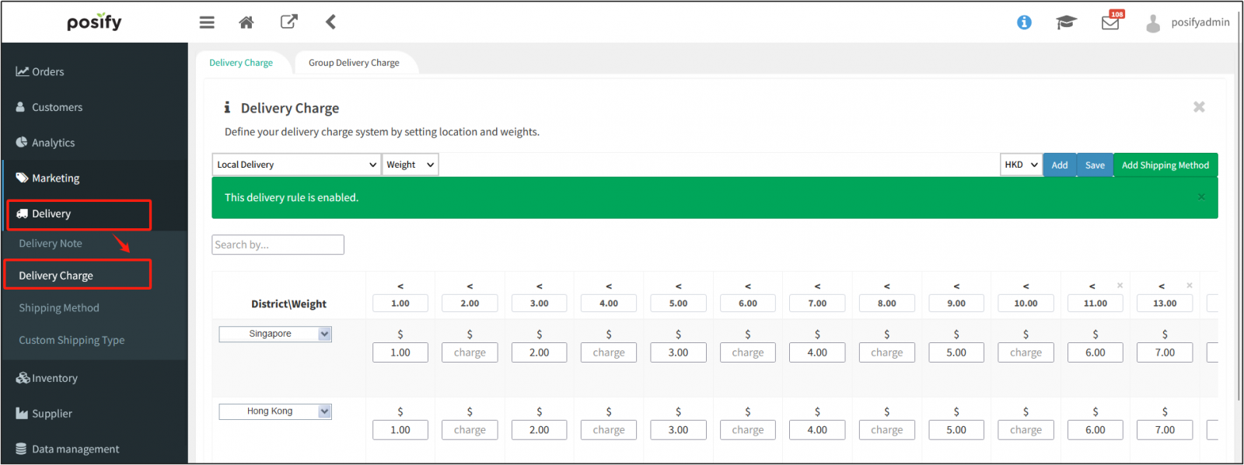This screenshot has height=465, width=1244.
Task: Expand the HKD currency selector
Action: [1020, 165]
